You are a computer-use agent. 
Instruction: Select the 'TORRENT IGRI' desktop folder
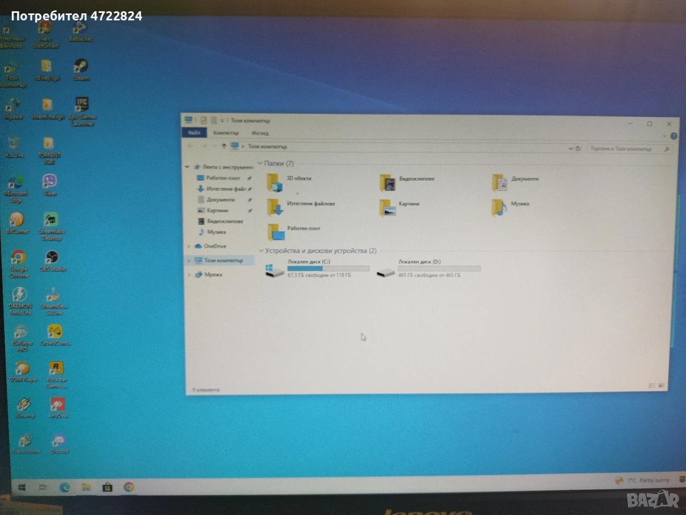[49, 150]
